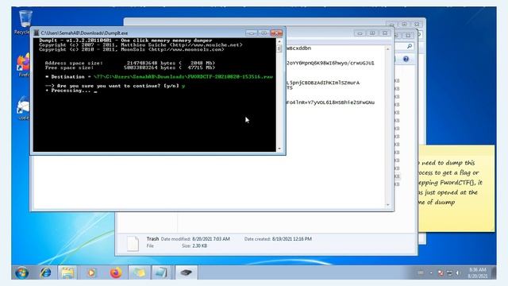Click Notepad scrollbar down arrow
This screenshot has width=508, height=286.
coord(388,205)
